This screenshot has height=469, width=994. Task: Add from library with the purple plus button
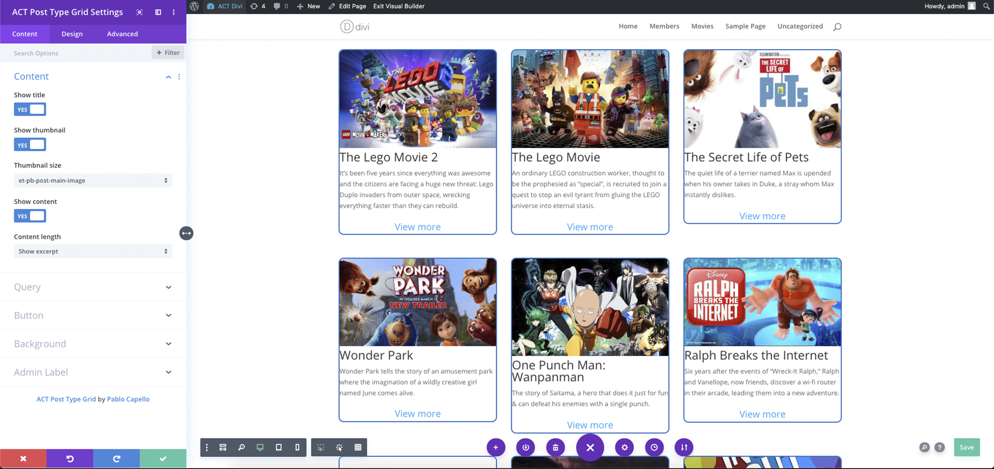[496, 447]
